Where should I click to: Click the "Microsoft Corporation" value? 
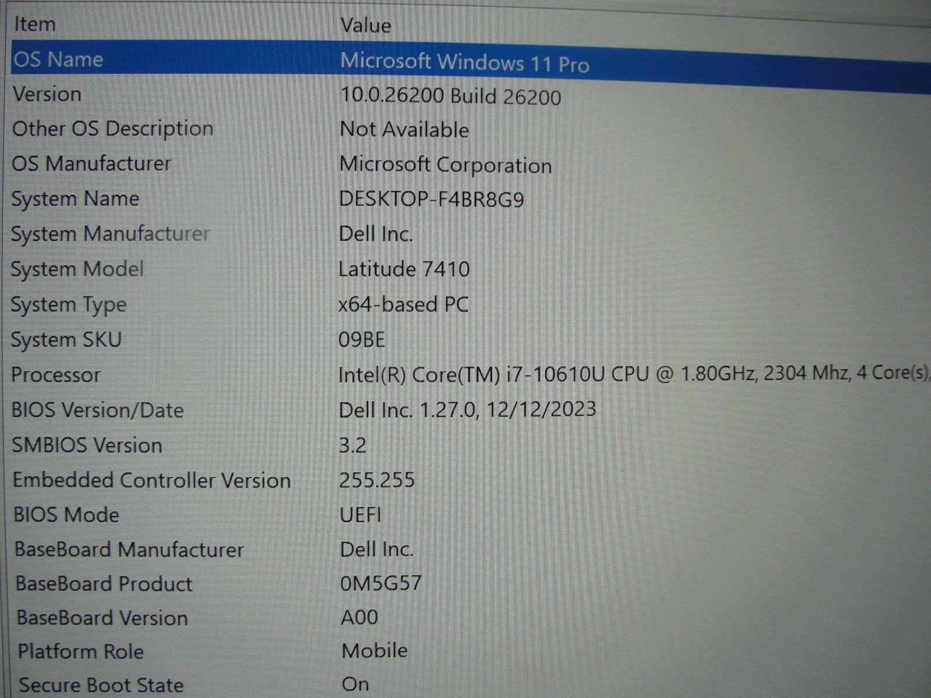coord(446,165)
